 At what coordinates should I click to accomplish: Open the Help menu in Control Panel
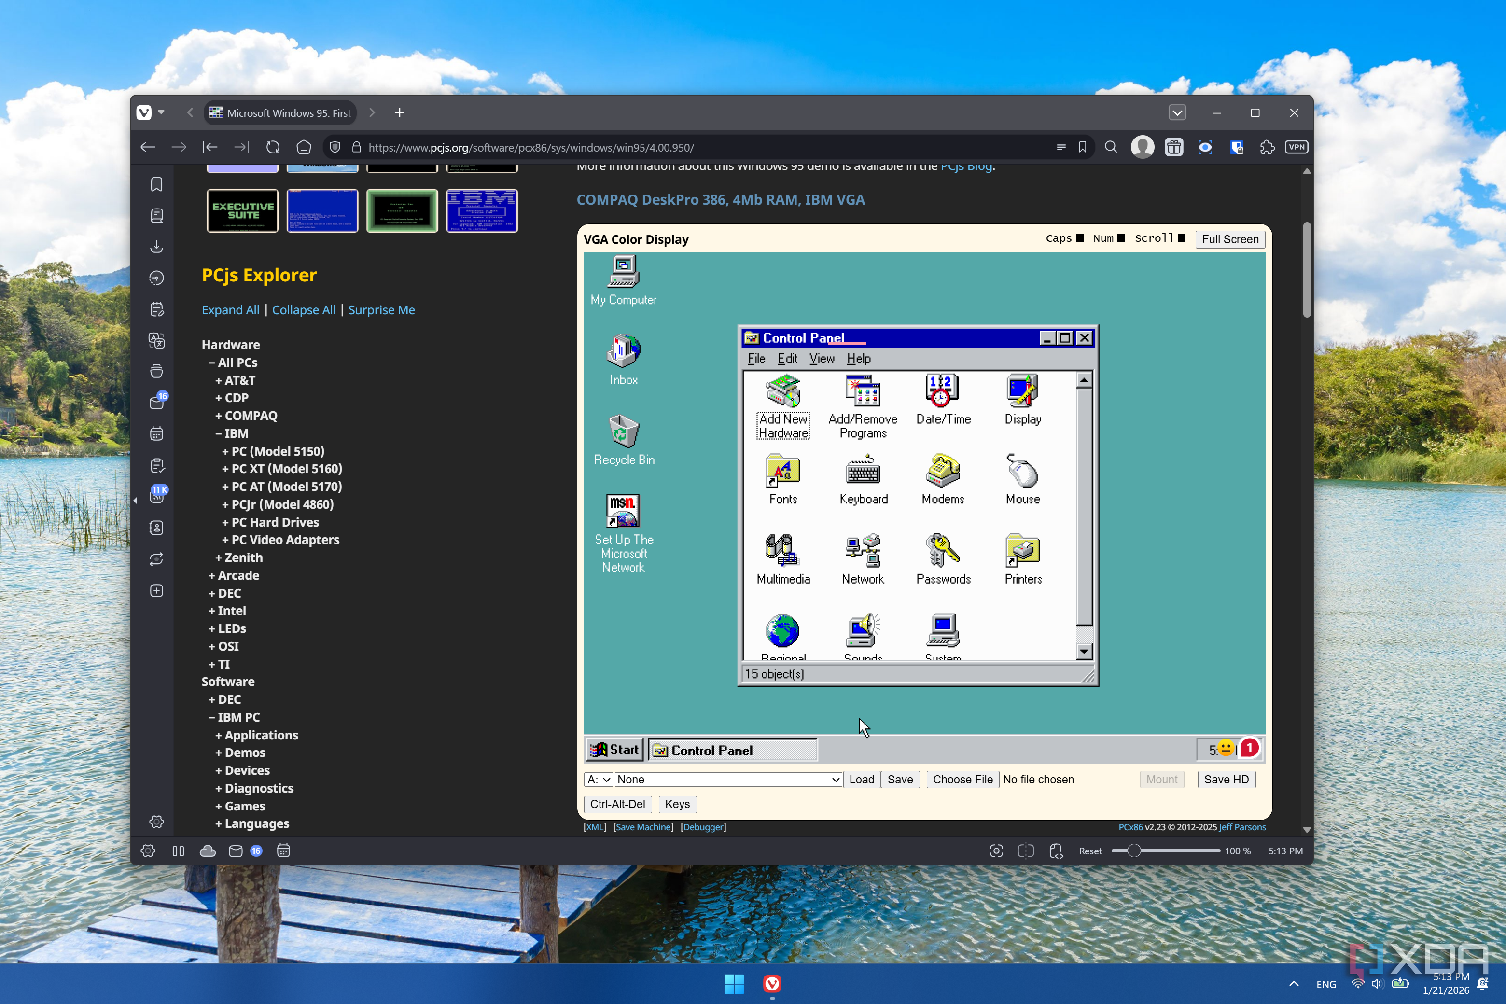pos(859,359)
